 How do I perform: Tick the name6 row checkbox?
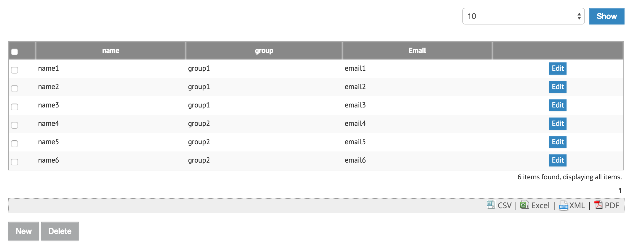14,162
